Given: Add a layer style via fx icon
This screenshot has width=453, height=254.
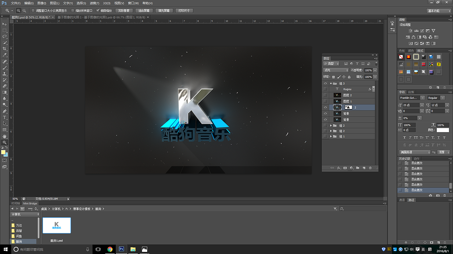Looking at the screenshot, I should coord(339,168).
